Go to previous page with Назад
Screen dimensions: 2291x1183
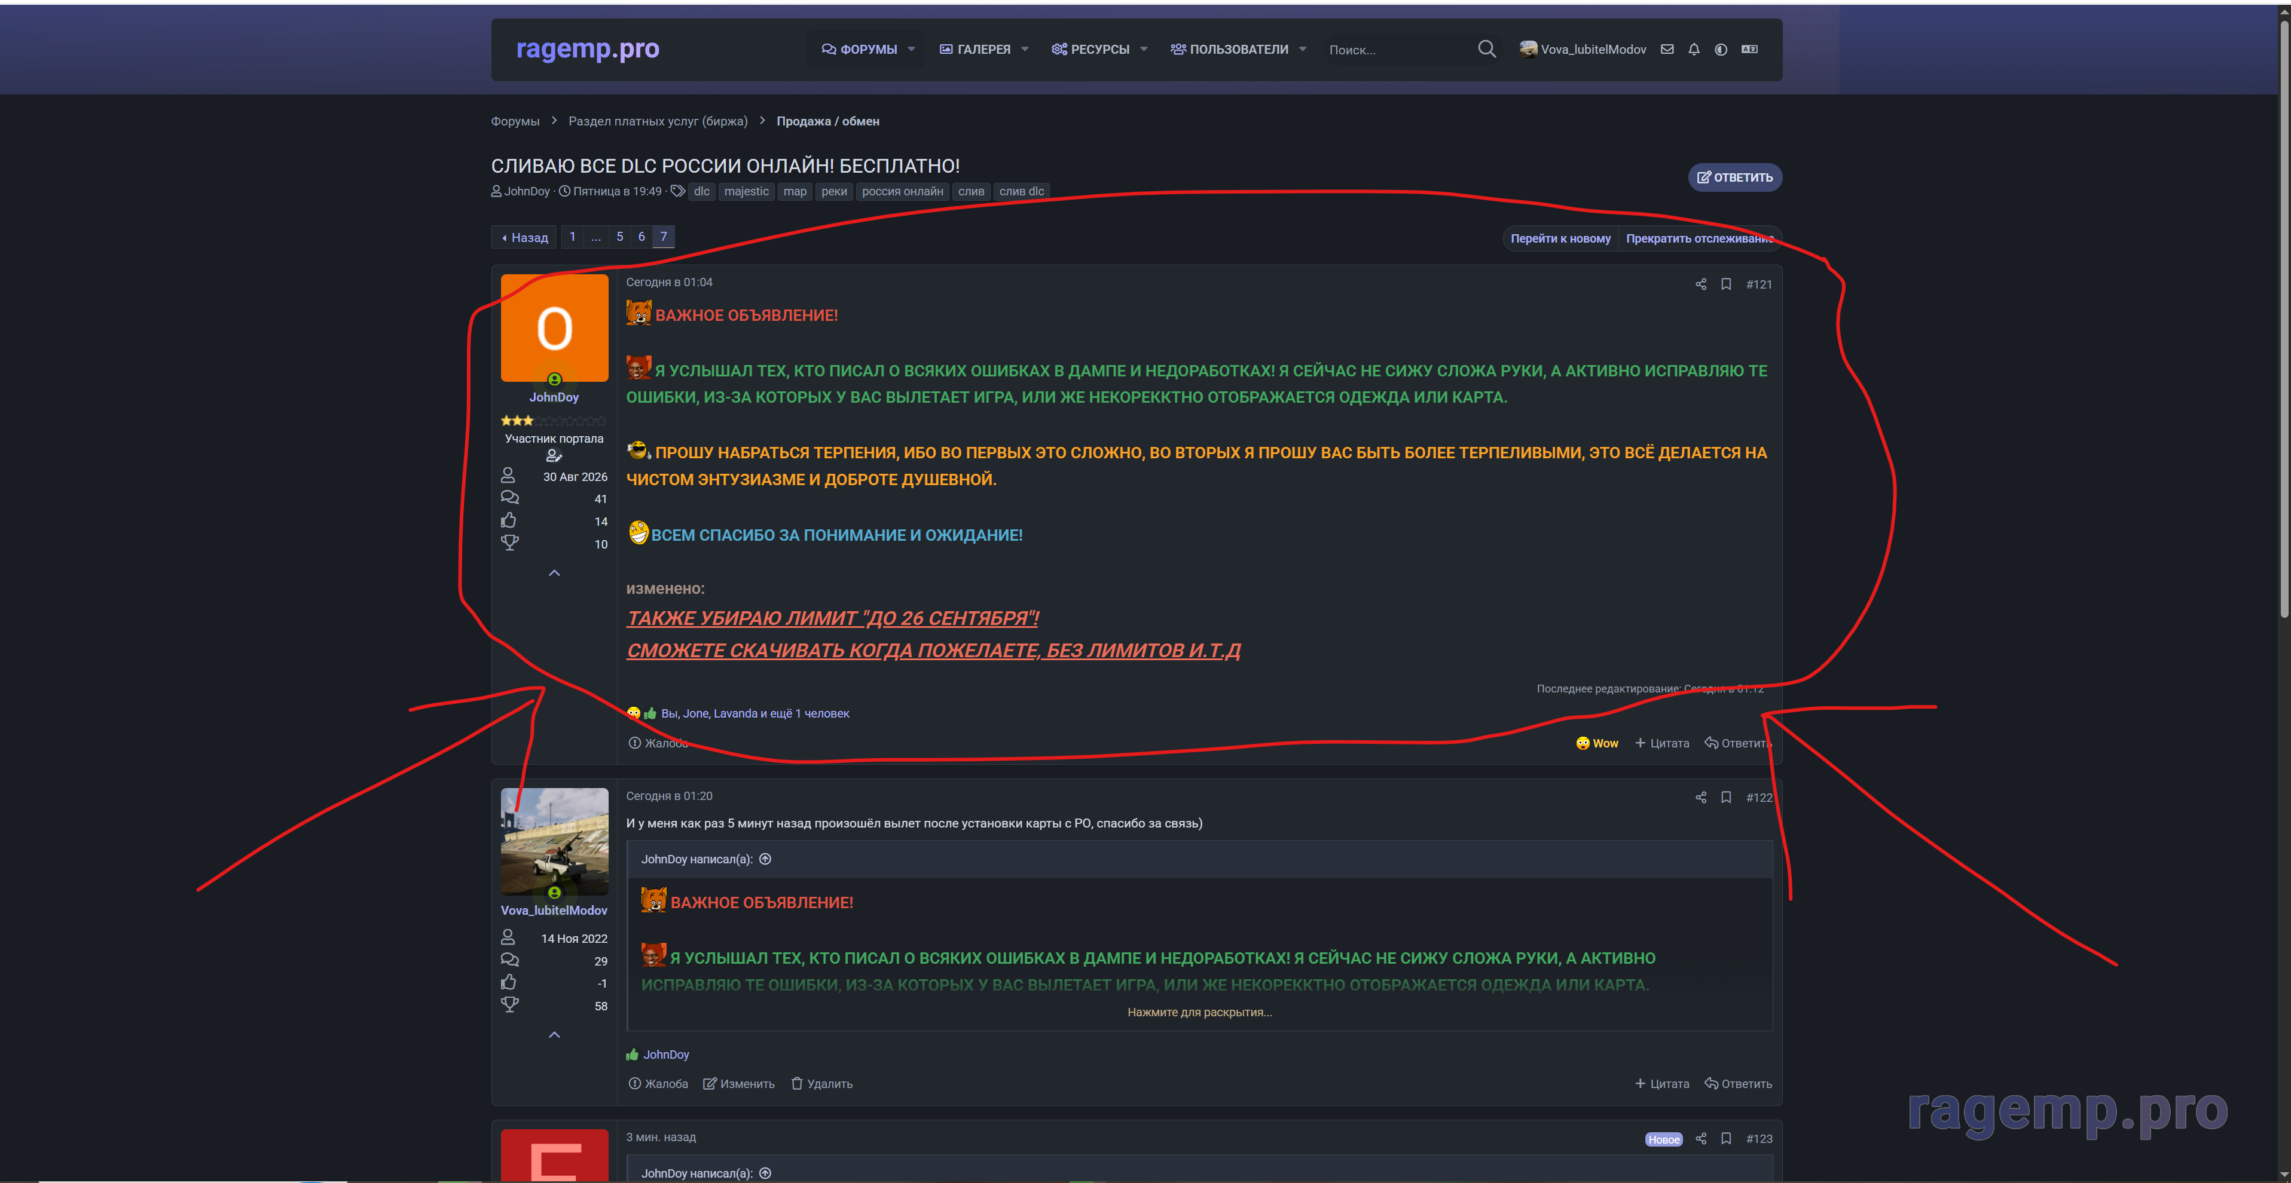pyautogui.click(x=524, y=237)
